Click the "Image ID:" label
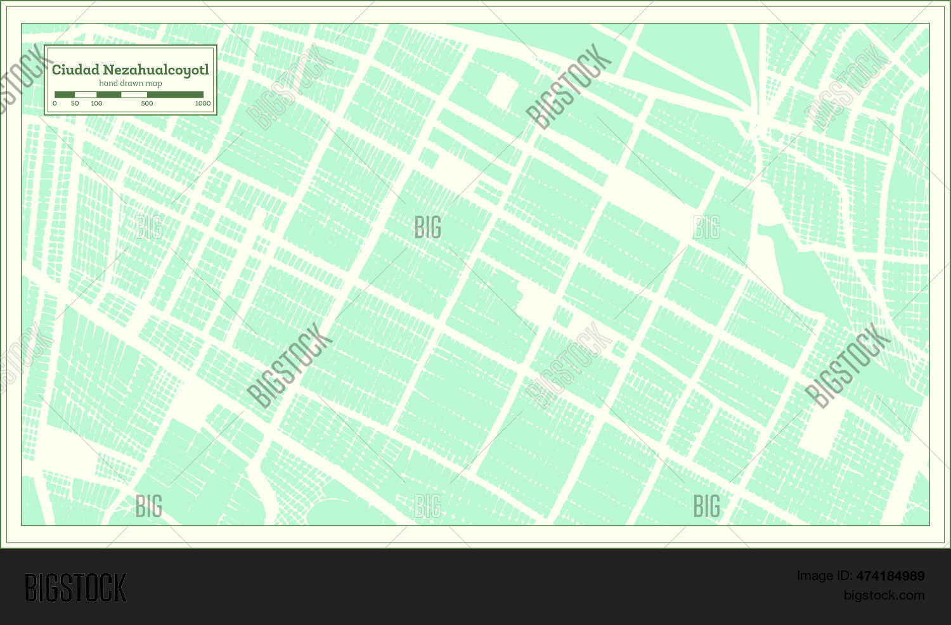 (x=825, y=576)
